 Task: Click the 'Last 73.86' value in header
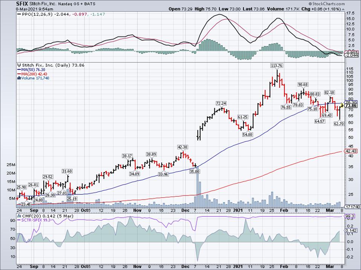[x=254, y=9]
